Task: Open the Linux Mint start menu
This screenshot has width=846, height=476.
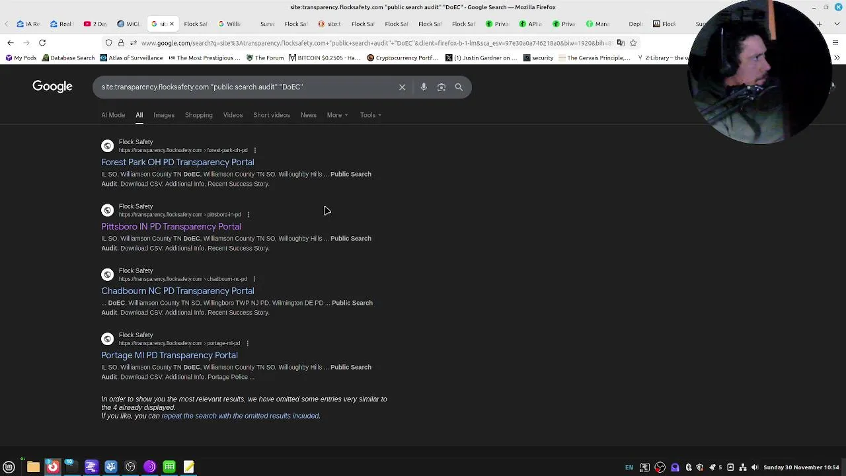Action: [9, 467]
